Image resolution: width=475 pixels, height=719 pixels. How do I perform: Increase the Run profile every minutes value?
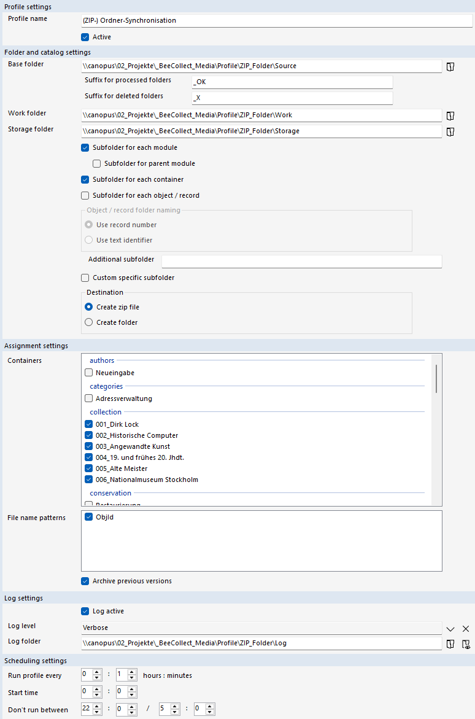132,672
